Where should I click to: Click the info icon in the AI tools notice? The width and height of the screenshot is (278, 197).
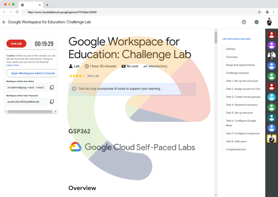pyautogui.click(x=74, y=89)
